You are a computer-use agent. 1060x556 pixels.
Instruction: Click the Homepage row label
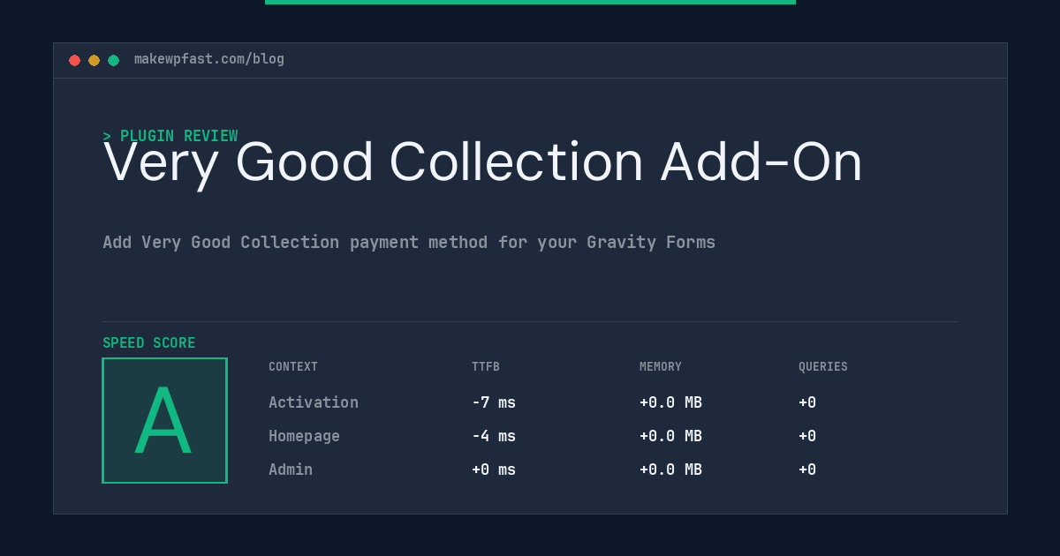pyautogui.click(x=304, y=436)
